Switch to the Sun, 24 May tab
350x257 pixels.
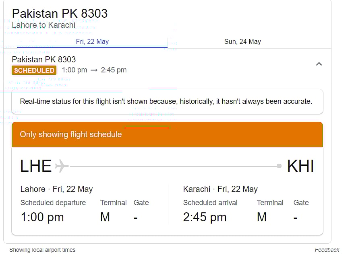click(242, 42)
